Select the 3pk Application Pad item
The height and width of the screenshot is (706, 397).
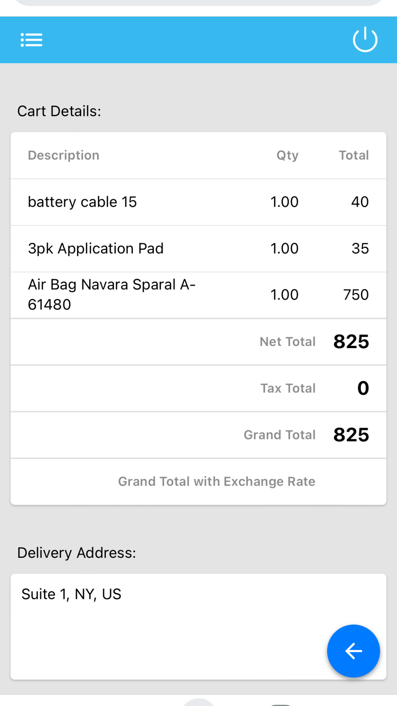[x=96, y=249]
